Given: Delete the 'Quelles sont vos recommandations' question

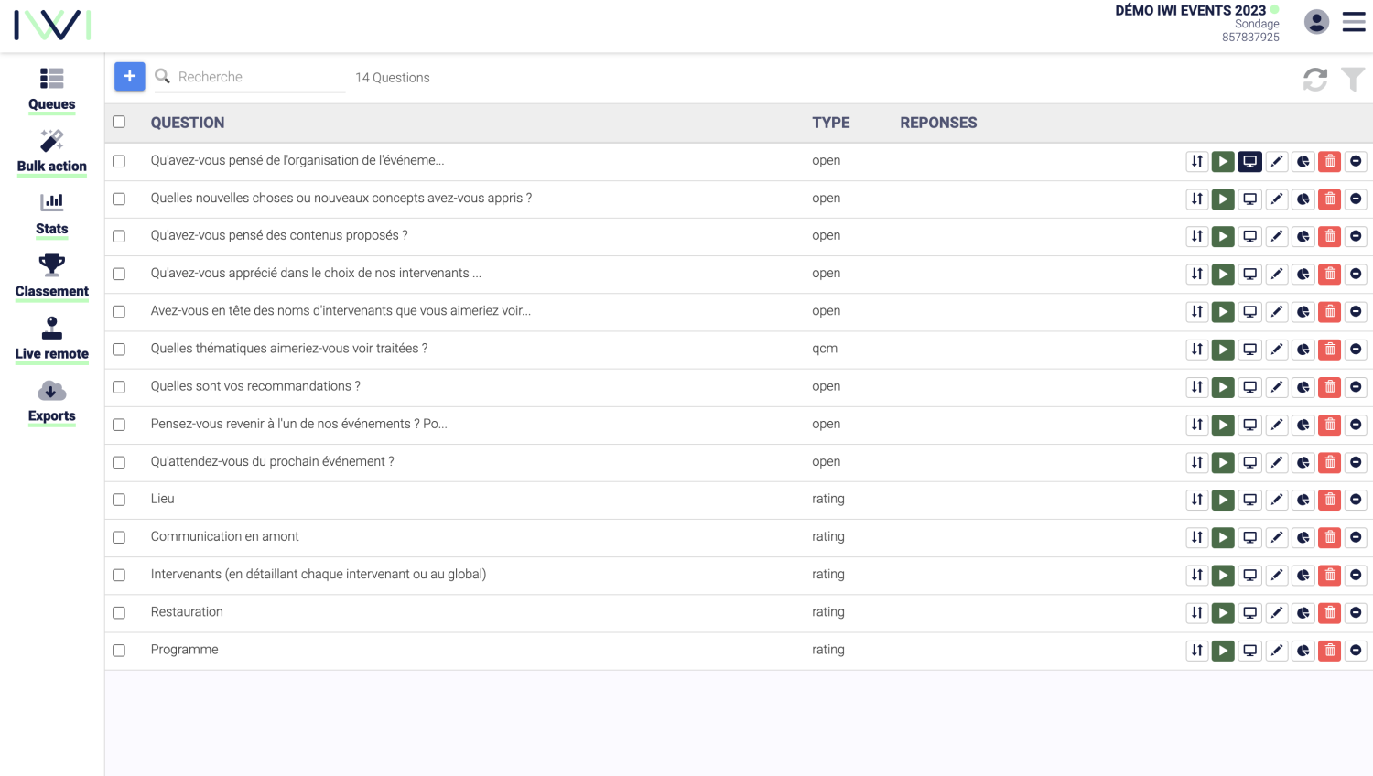Looking at the screenshot, I should point(1330,387).
